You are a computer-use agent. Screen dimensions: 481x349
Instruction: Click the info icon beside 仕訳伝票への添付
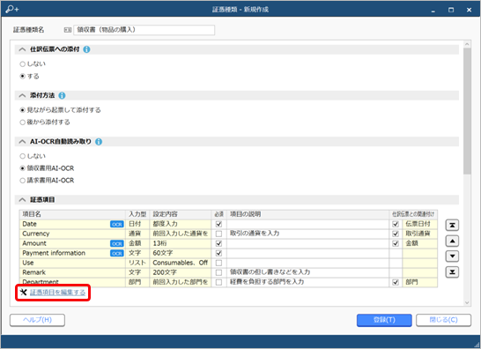(x=87, y=49)
